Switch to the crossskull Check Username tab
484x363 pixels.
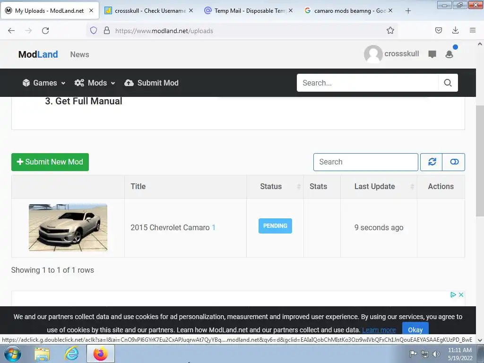(148, 11)
